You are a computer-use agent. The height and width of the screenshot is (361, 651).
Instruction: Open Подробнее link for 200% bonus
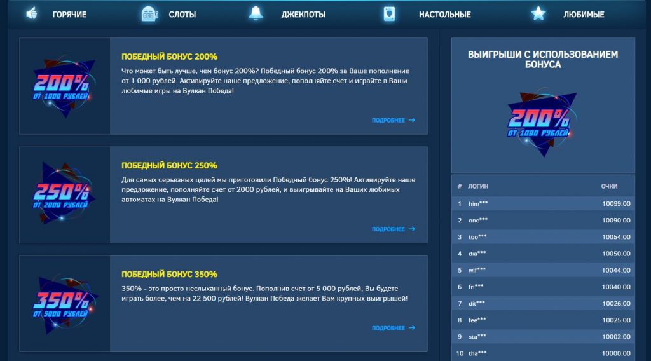(x=388, y=120)
